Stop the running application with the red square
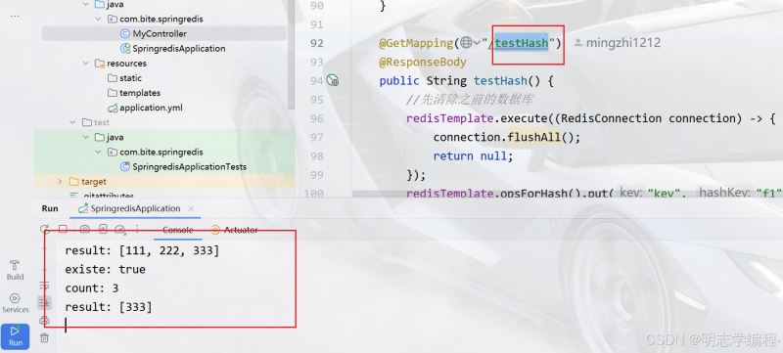Screen dimensions: 783x353 (63, 230)
